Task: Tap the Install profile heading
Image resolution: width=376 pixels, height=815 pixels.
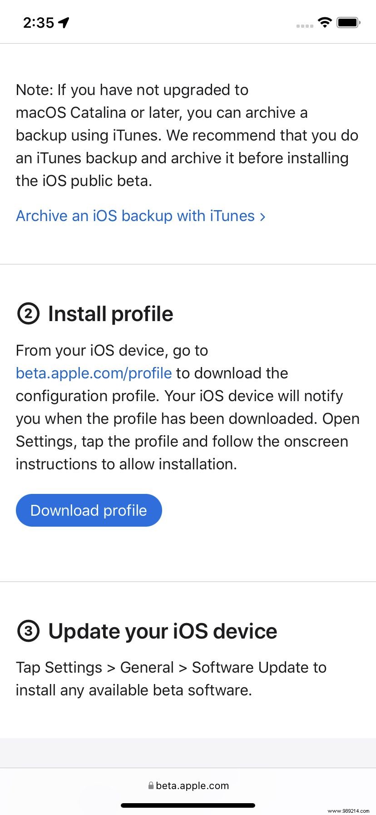Action: (x=110, y=314)
